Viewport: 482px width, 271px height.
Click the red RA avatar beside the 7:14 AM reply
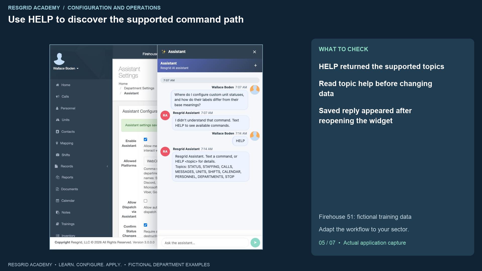click(165, 152)
